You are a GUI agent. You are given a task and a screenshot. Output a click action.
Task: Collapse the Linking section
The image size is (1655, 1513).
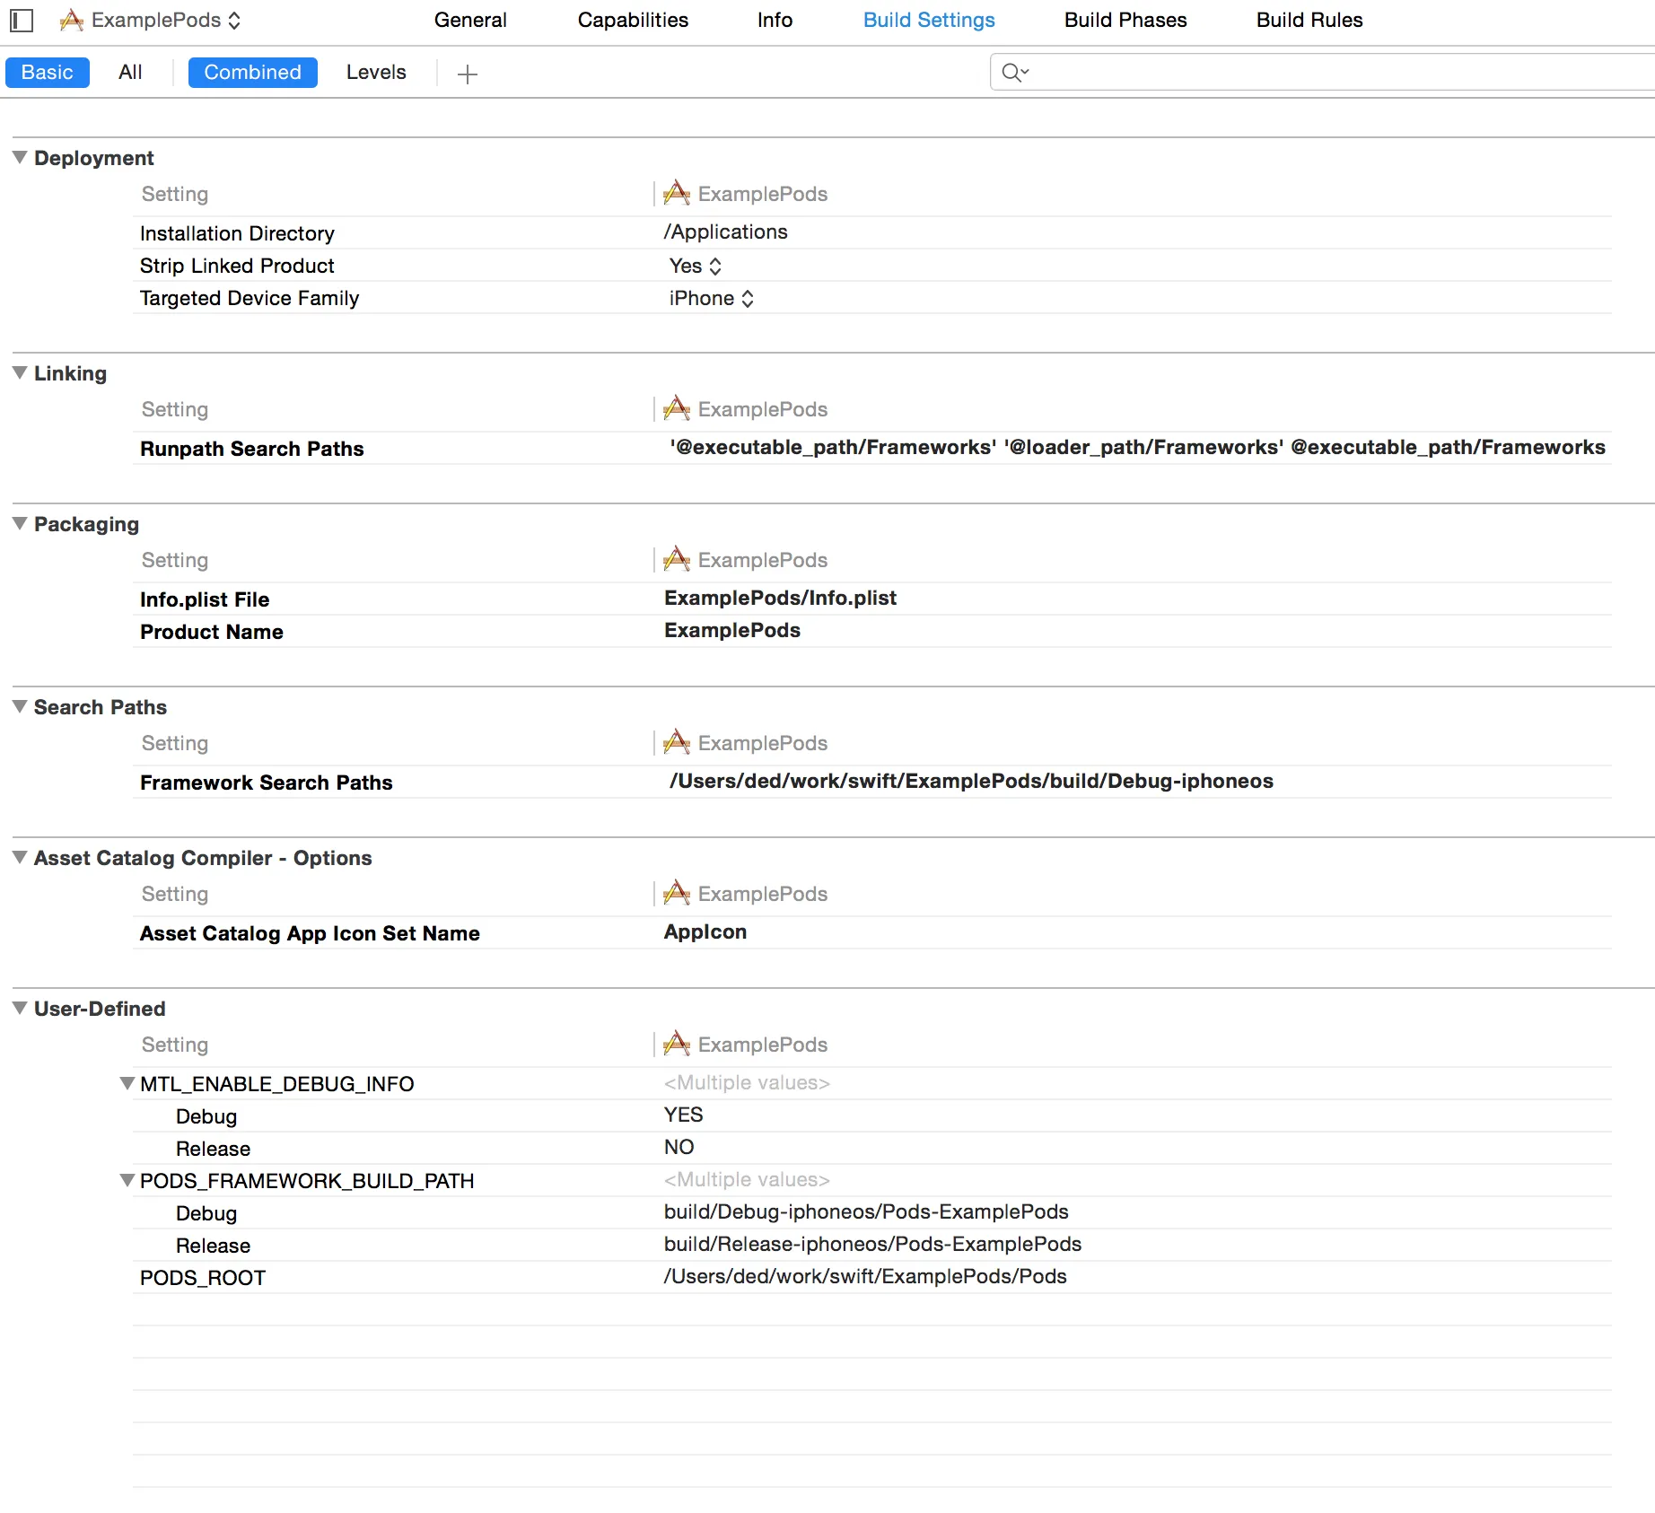pyautogui.click(x=20, y=373)
